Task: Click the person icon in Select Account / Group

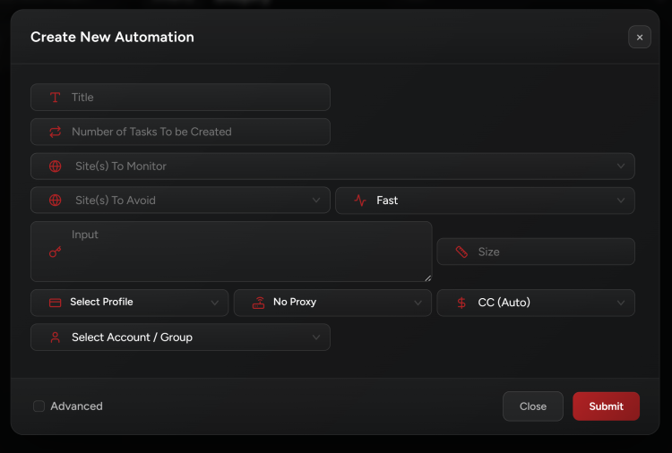Action: pyautogui.click(x=55, y=338)
